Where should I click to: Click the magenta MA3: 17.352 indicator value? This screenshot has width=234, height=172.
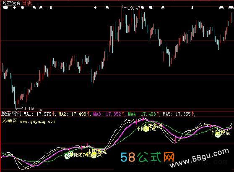[x=107, y=114]
